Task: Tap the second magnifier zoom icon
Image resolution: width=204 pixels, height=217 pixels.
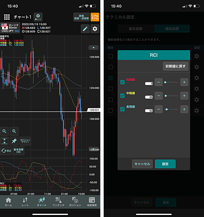Action: coord(14,131)
